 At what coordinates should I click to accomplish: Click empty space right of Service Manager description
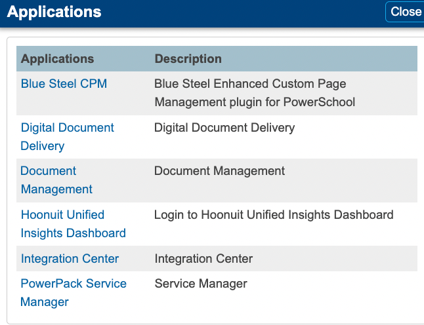[x=335, y=292]
